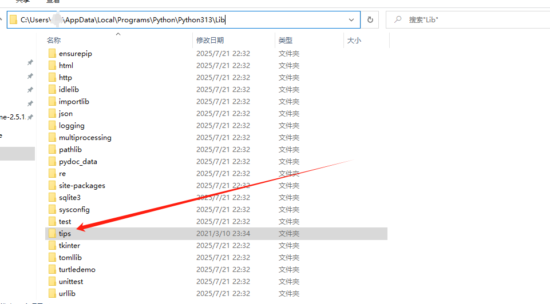The width and height of the screenshot is (550, 304).
Task: Open the ensurepip folder icon
Action: [x=52, y=53]
